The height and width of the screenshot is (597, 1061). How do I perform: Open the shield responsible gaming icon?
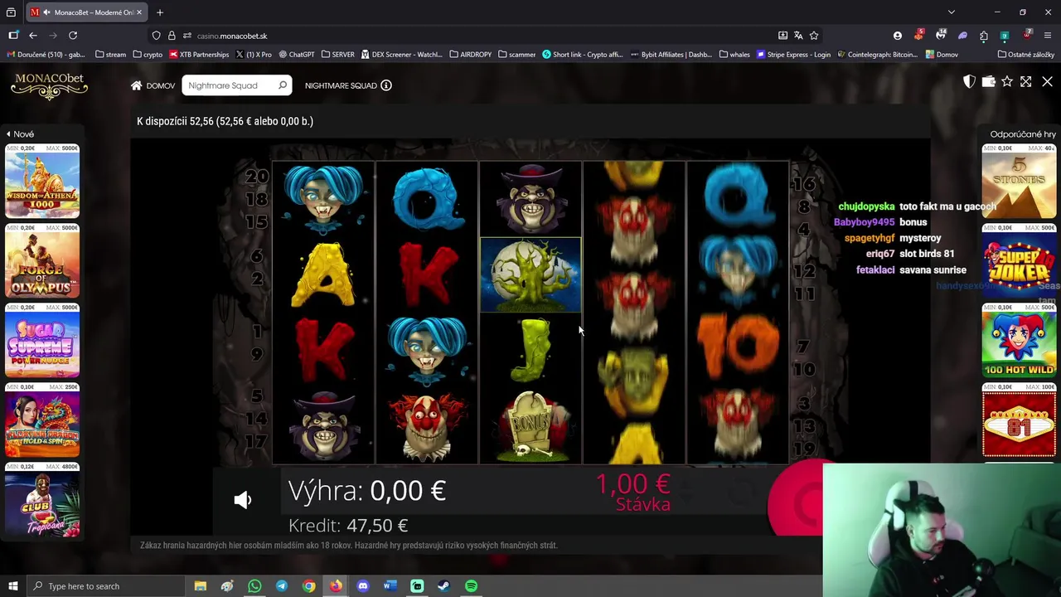pos(969,81)
